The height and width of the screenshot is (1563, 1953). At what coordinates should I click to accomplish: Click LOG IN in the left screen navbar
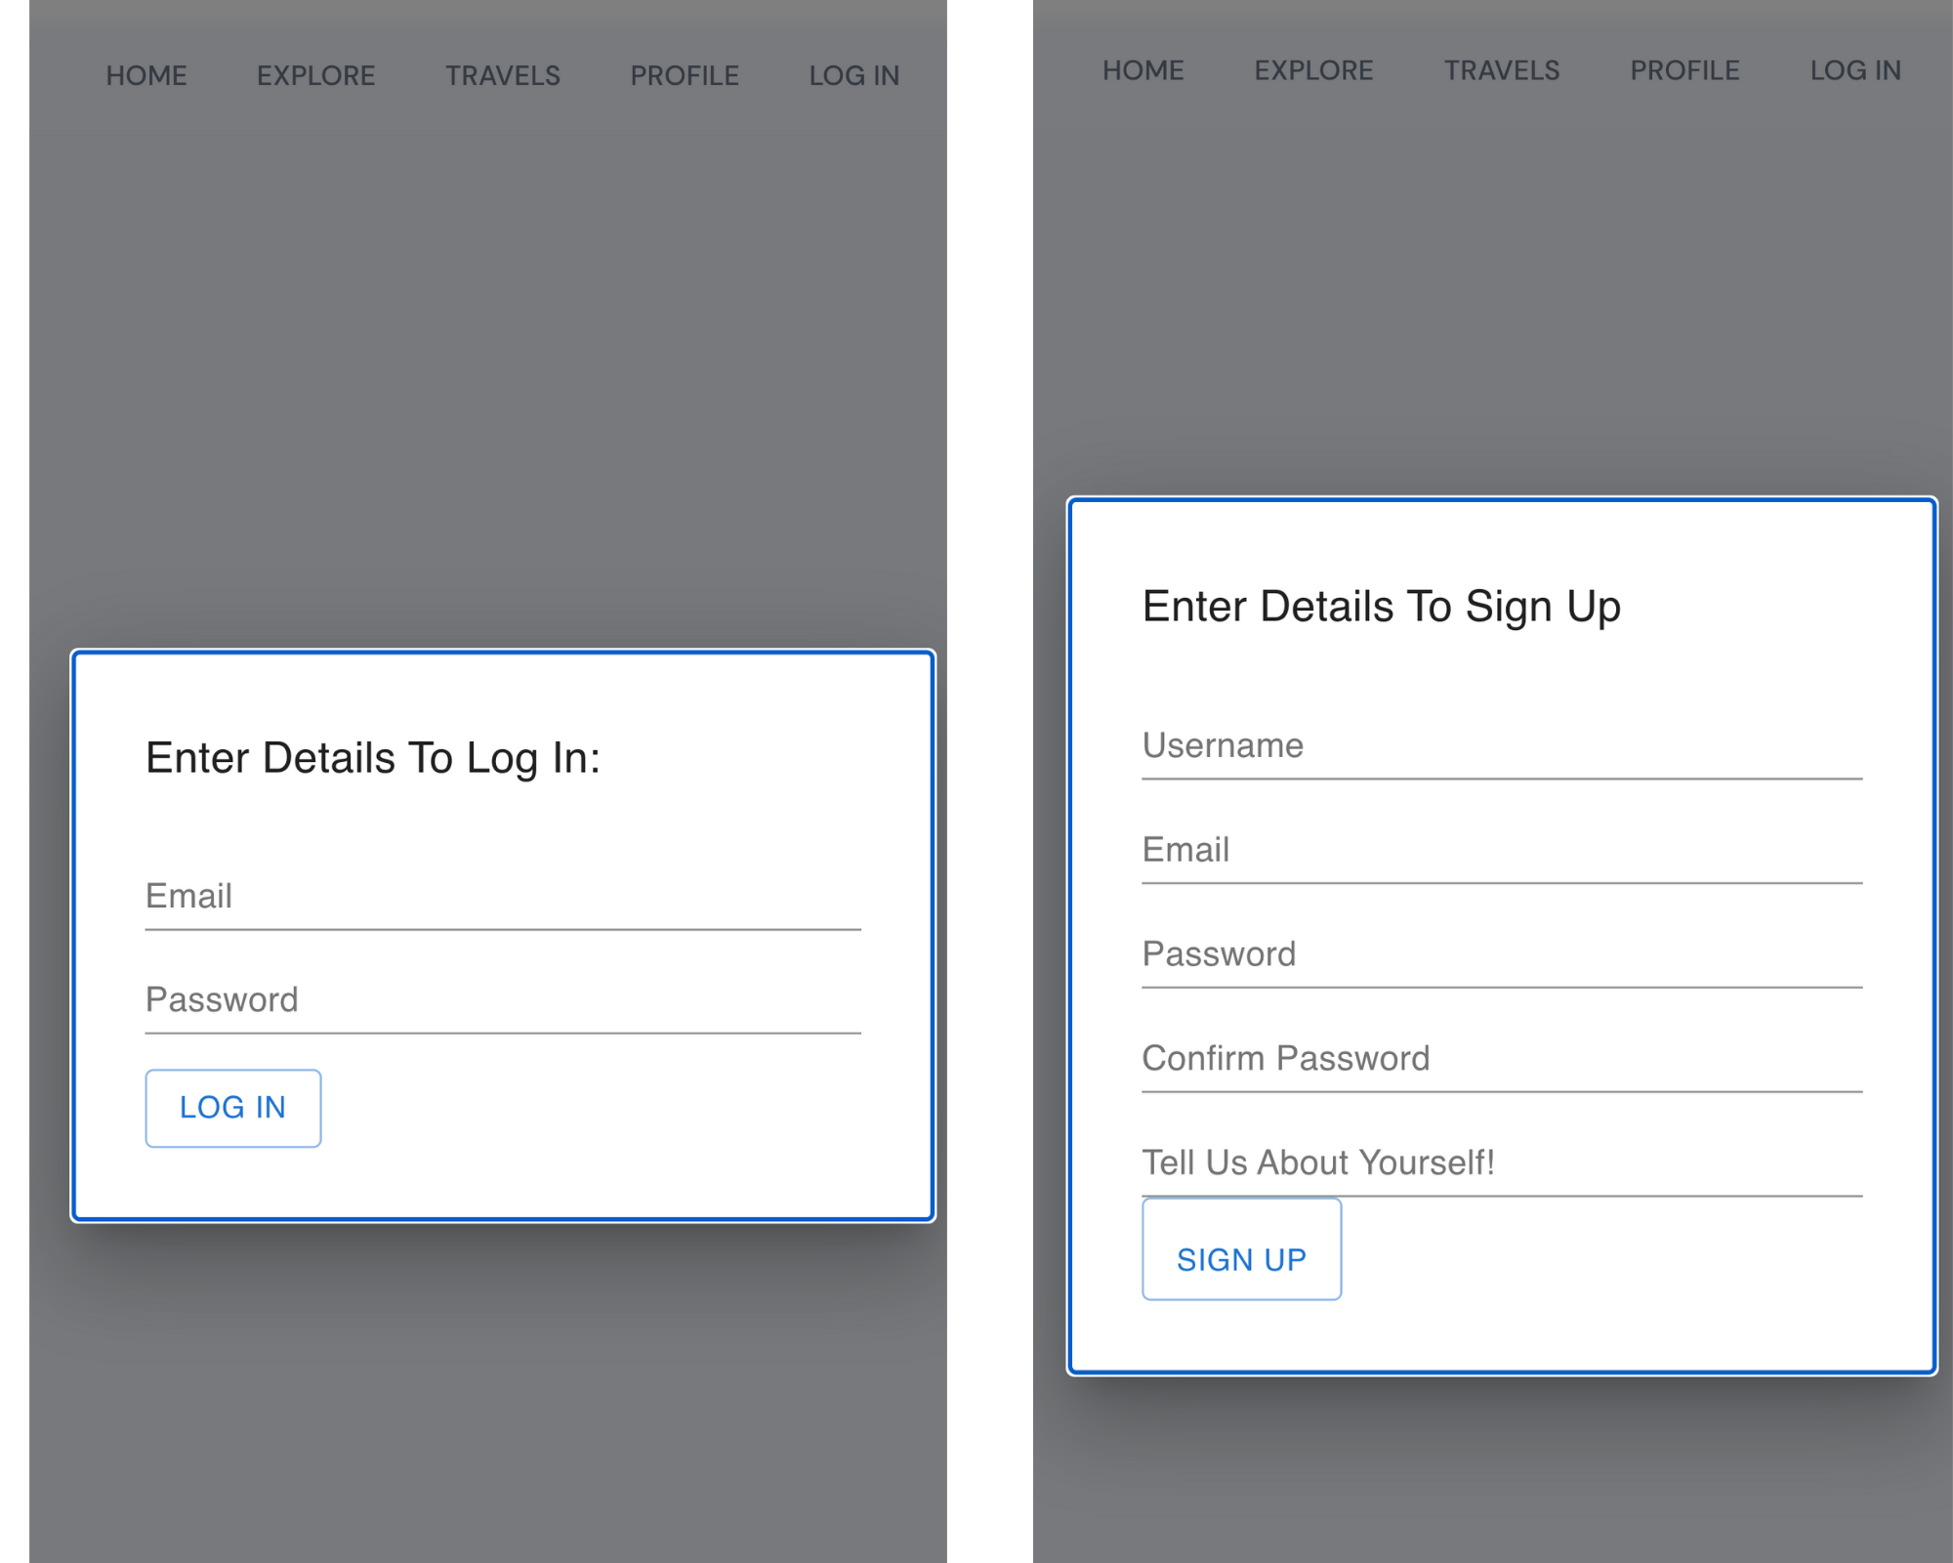click(x=853, y=75)
